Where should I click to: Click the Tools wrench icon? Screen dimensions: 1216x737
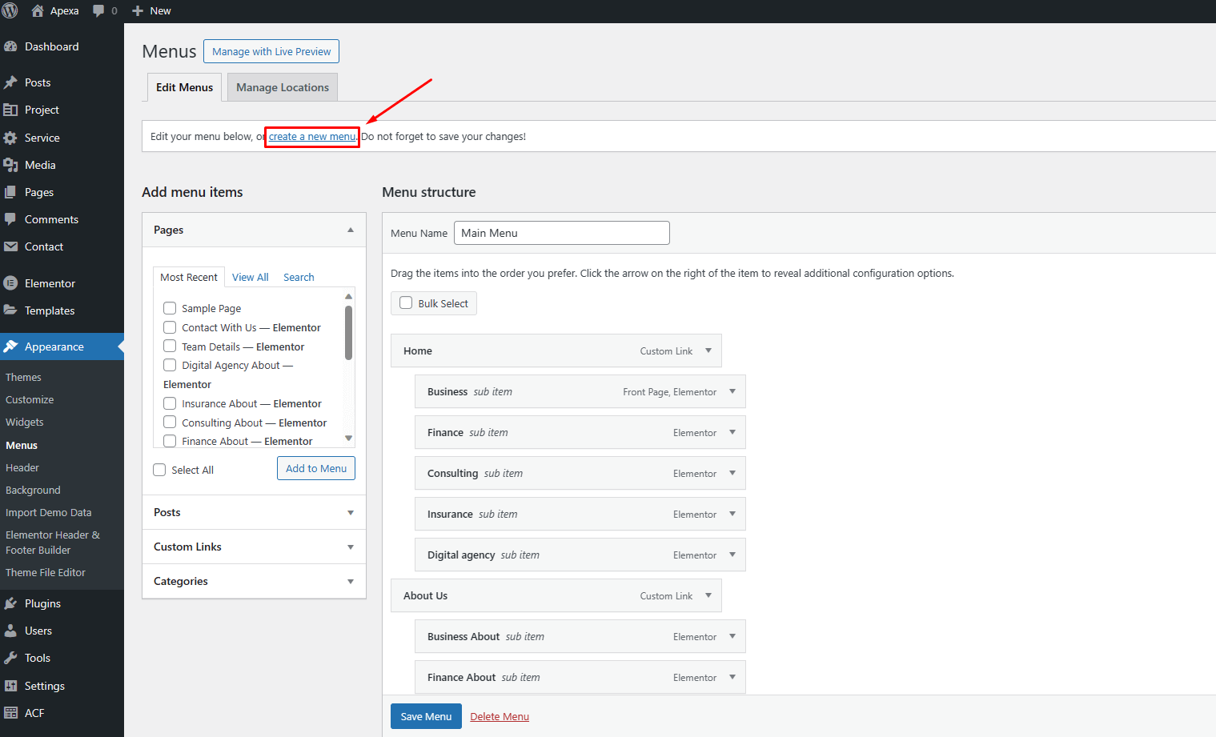click(10, 658)
